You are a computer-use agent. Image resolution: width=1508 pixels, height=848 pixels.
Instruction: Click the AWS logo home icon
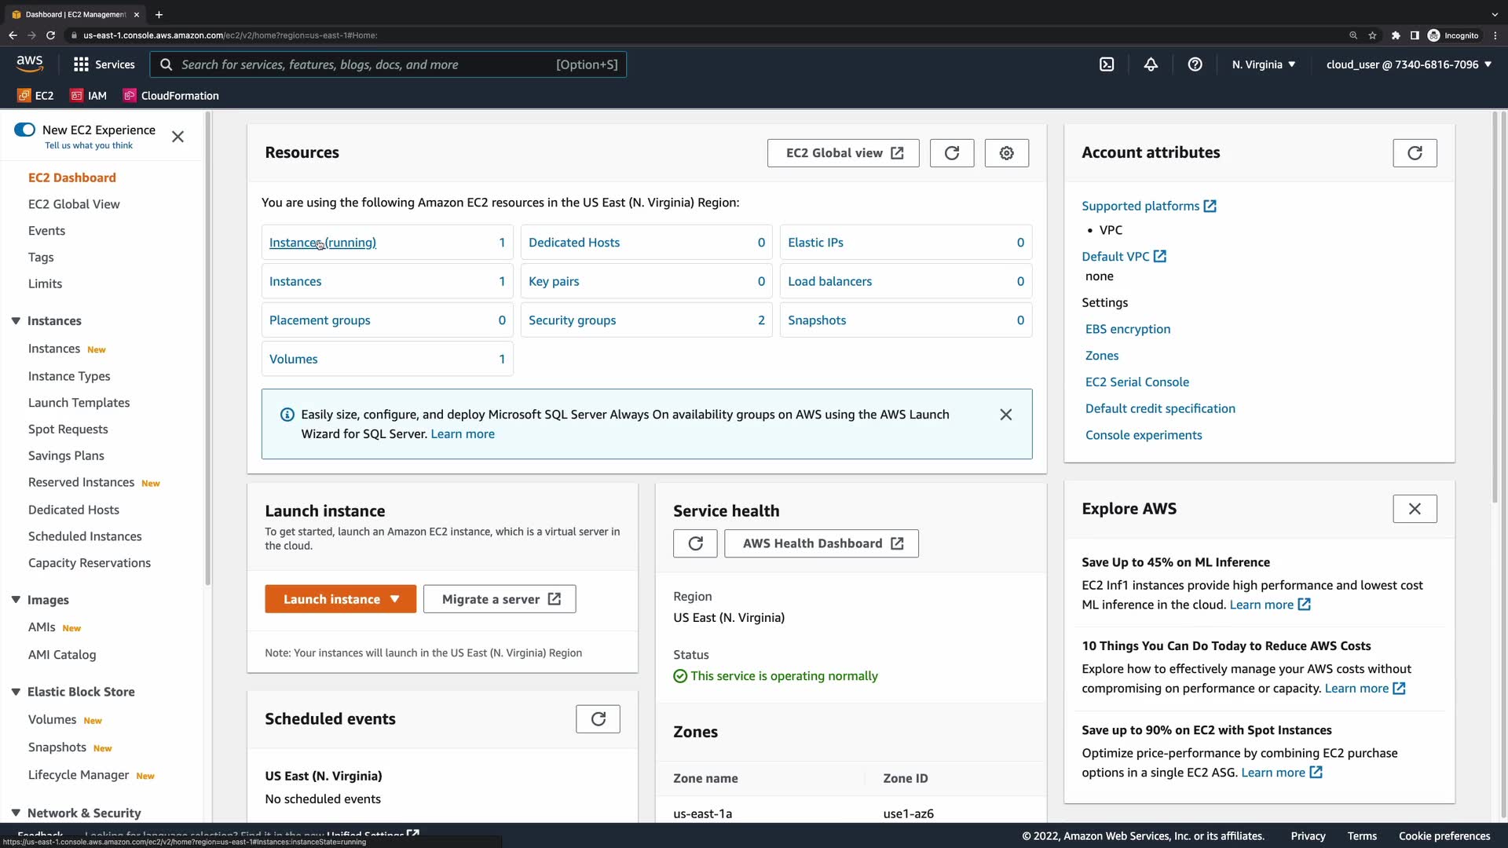pyautogui.click(x=30, y=64)
